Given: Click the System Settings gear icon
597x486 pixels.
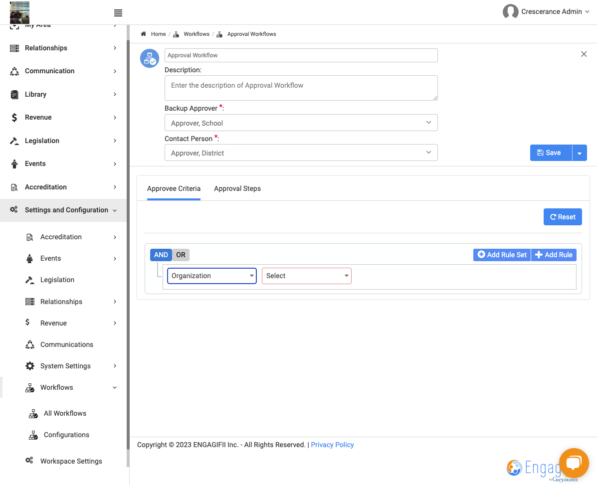Looking at the screenshot, I should pyautogui.click(x=30, y=366).
